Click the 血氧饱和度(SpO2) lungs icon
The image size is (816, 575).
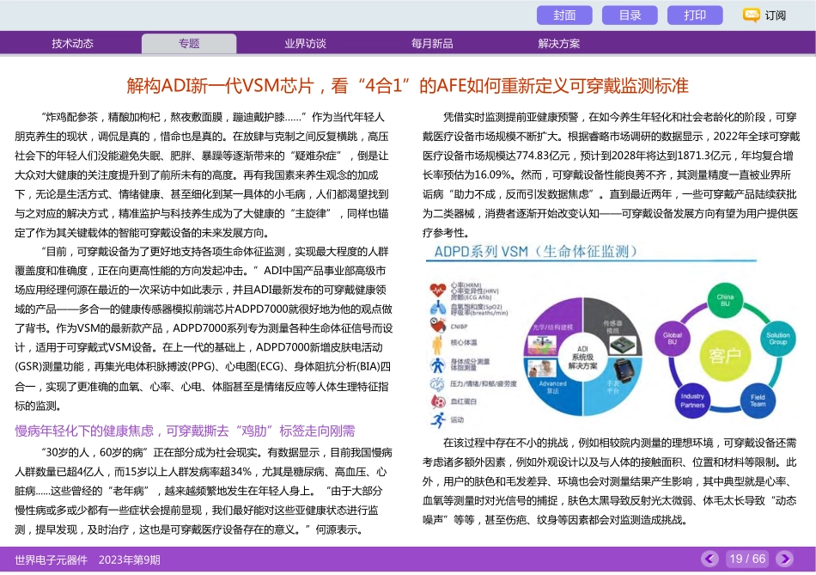coord(437,308)
